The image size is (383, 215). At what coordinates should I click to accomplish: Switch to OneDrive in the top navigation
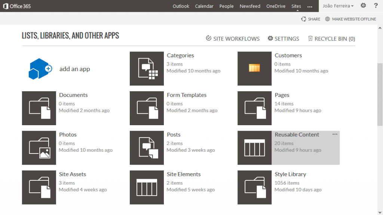click(x=276, y=6)
